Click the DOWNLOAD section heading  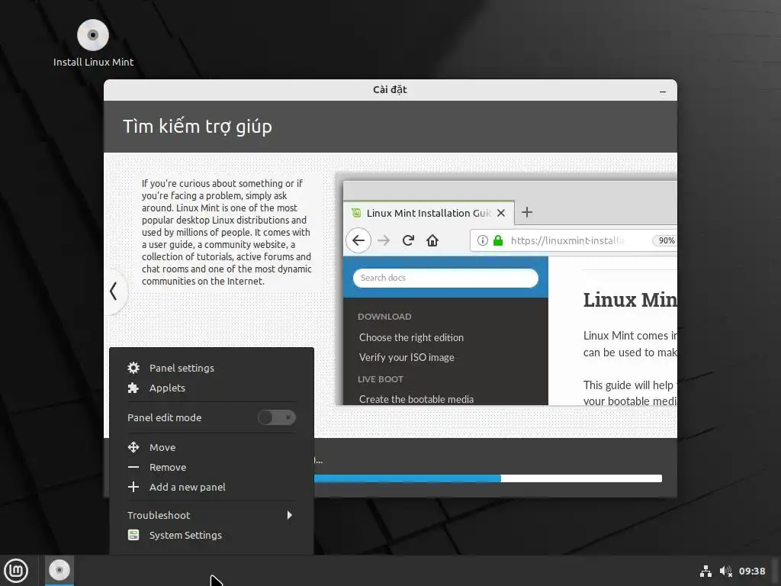384,317
